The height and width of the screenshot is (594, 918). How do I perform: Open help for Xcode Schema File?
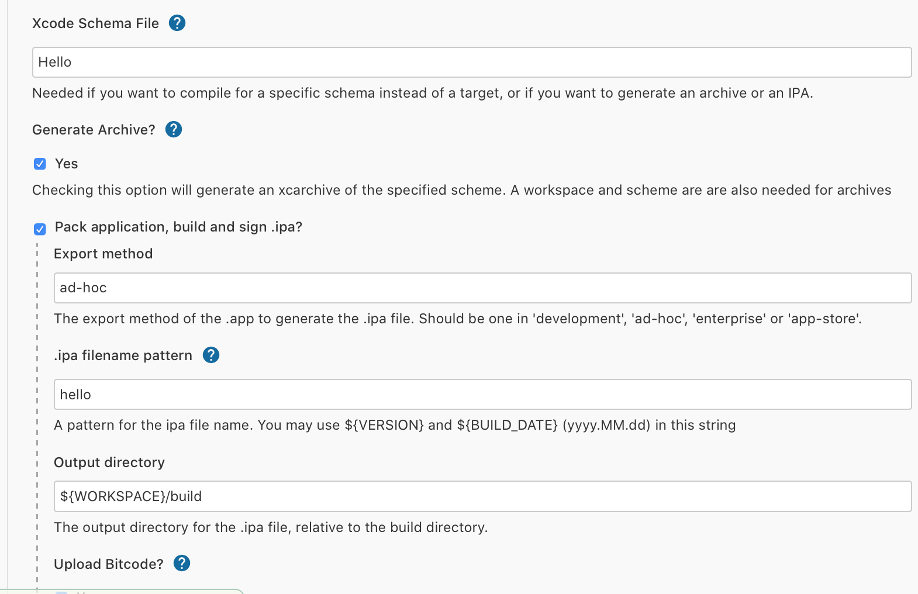coord(177,23)
